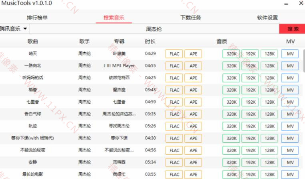Download 等你下课 in APE format
This screenshot has height=179, width=305.
click(193, 138)
